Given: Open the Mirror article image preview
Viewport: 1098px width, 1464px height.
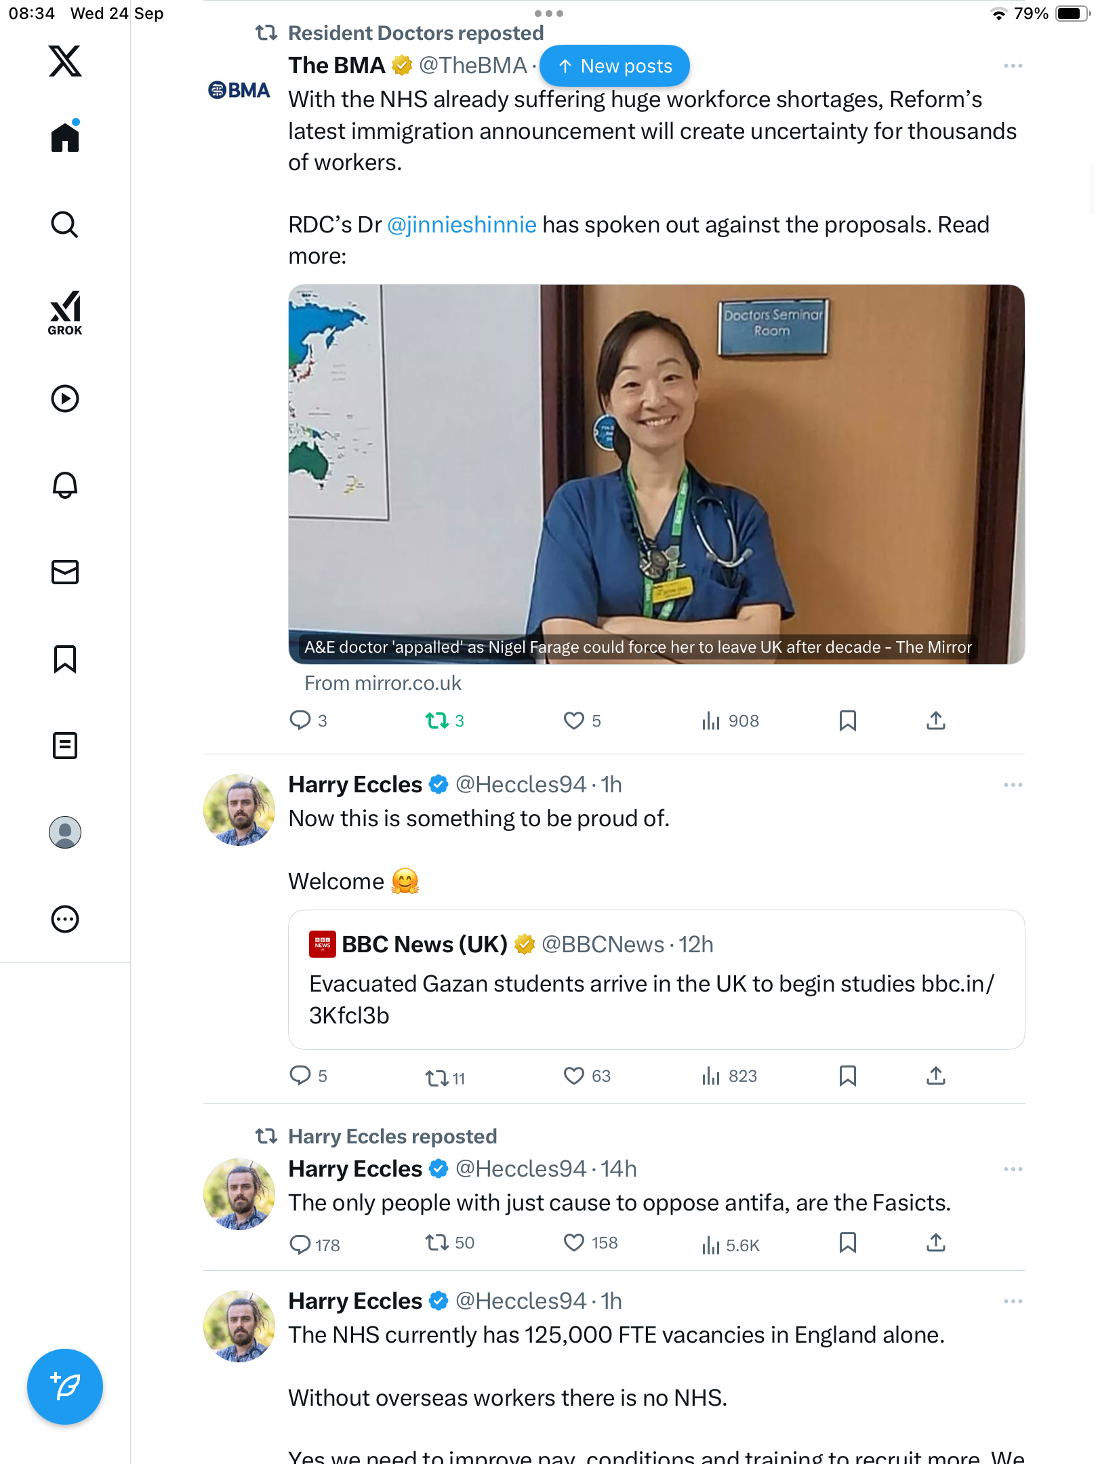Looking at the screenshot, I should point(656,474).
